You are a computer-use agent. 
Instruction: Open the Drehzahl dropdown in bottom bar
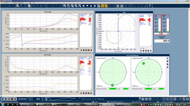coord(80,98)
